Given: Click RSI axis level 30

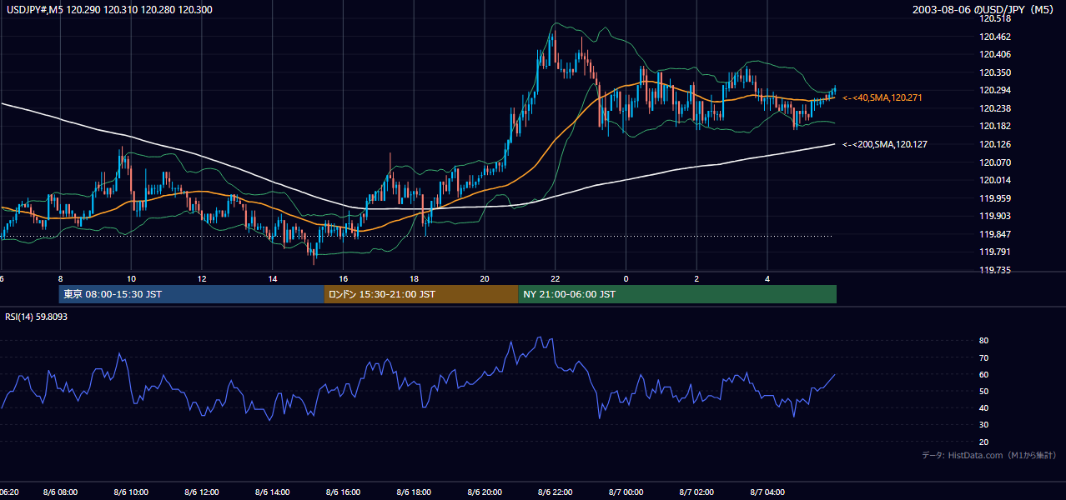Looking at the screenshot, I should (984, 425).
